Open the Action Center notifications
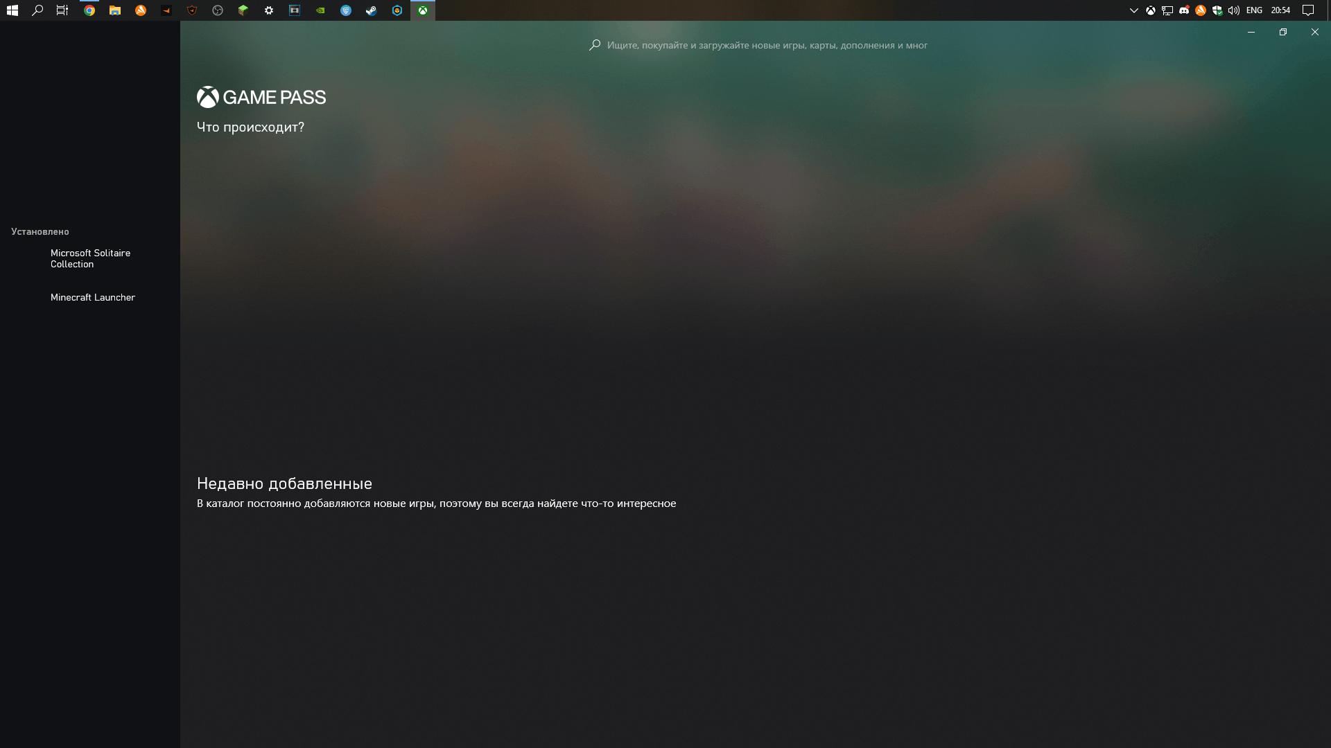 [1308, 10]
